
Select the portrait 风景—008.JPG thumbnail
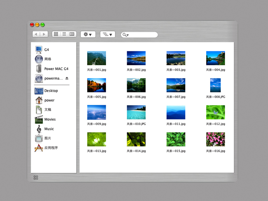coord(215,85)
